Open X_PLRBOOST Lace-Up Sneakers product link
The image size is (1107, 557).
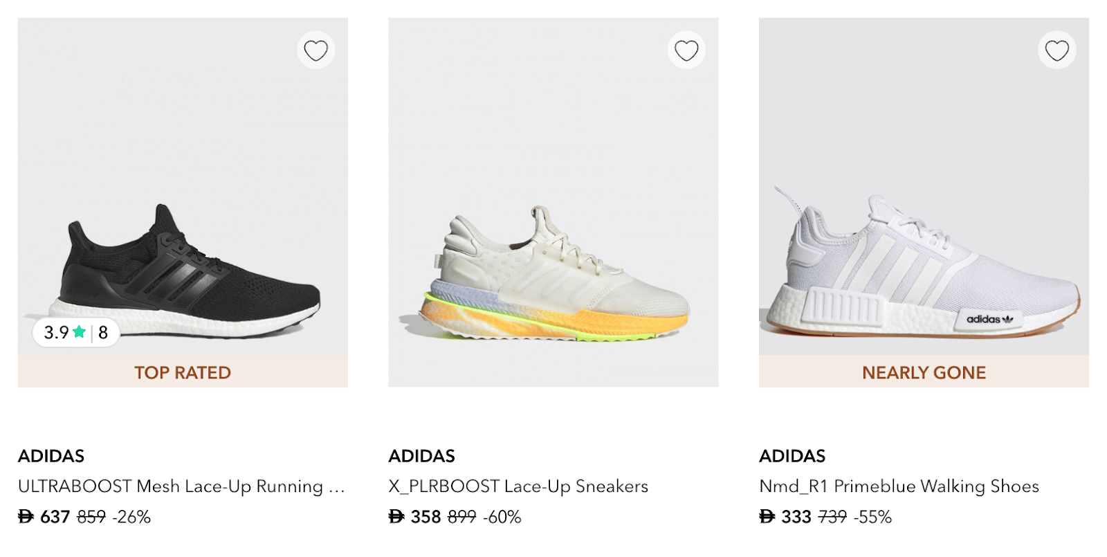pyautogui.click(x=518, y=486)
